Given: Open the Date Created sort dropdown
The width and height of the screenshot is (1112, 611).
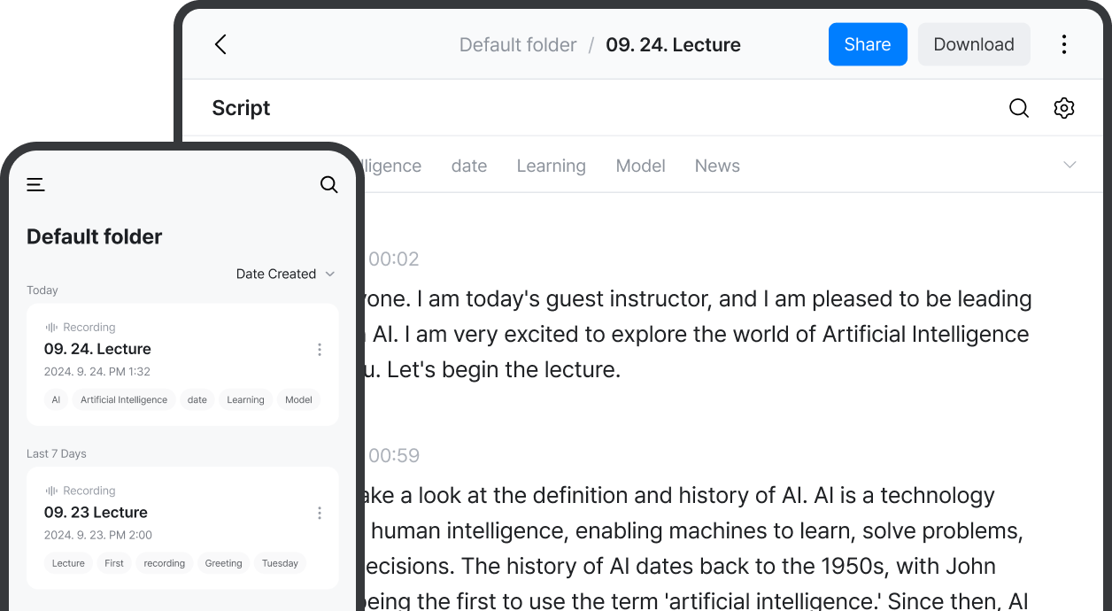Looking at the screenshot, I should coord(285,274).
